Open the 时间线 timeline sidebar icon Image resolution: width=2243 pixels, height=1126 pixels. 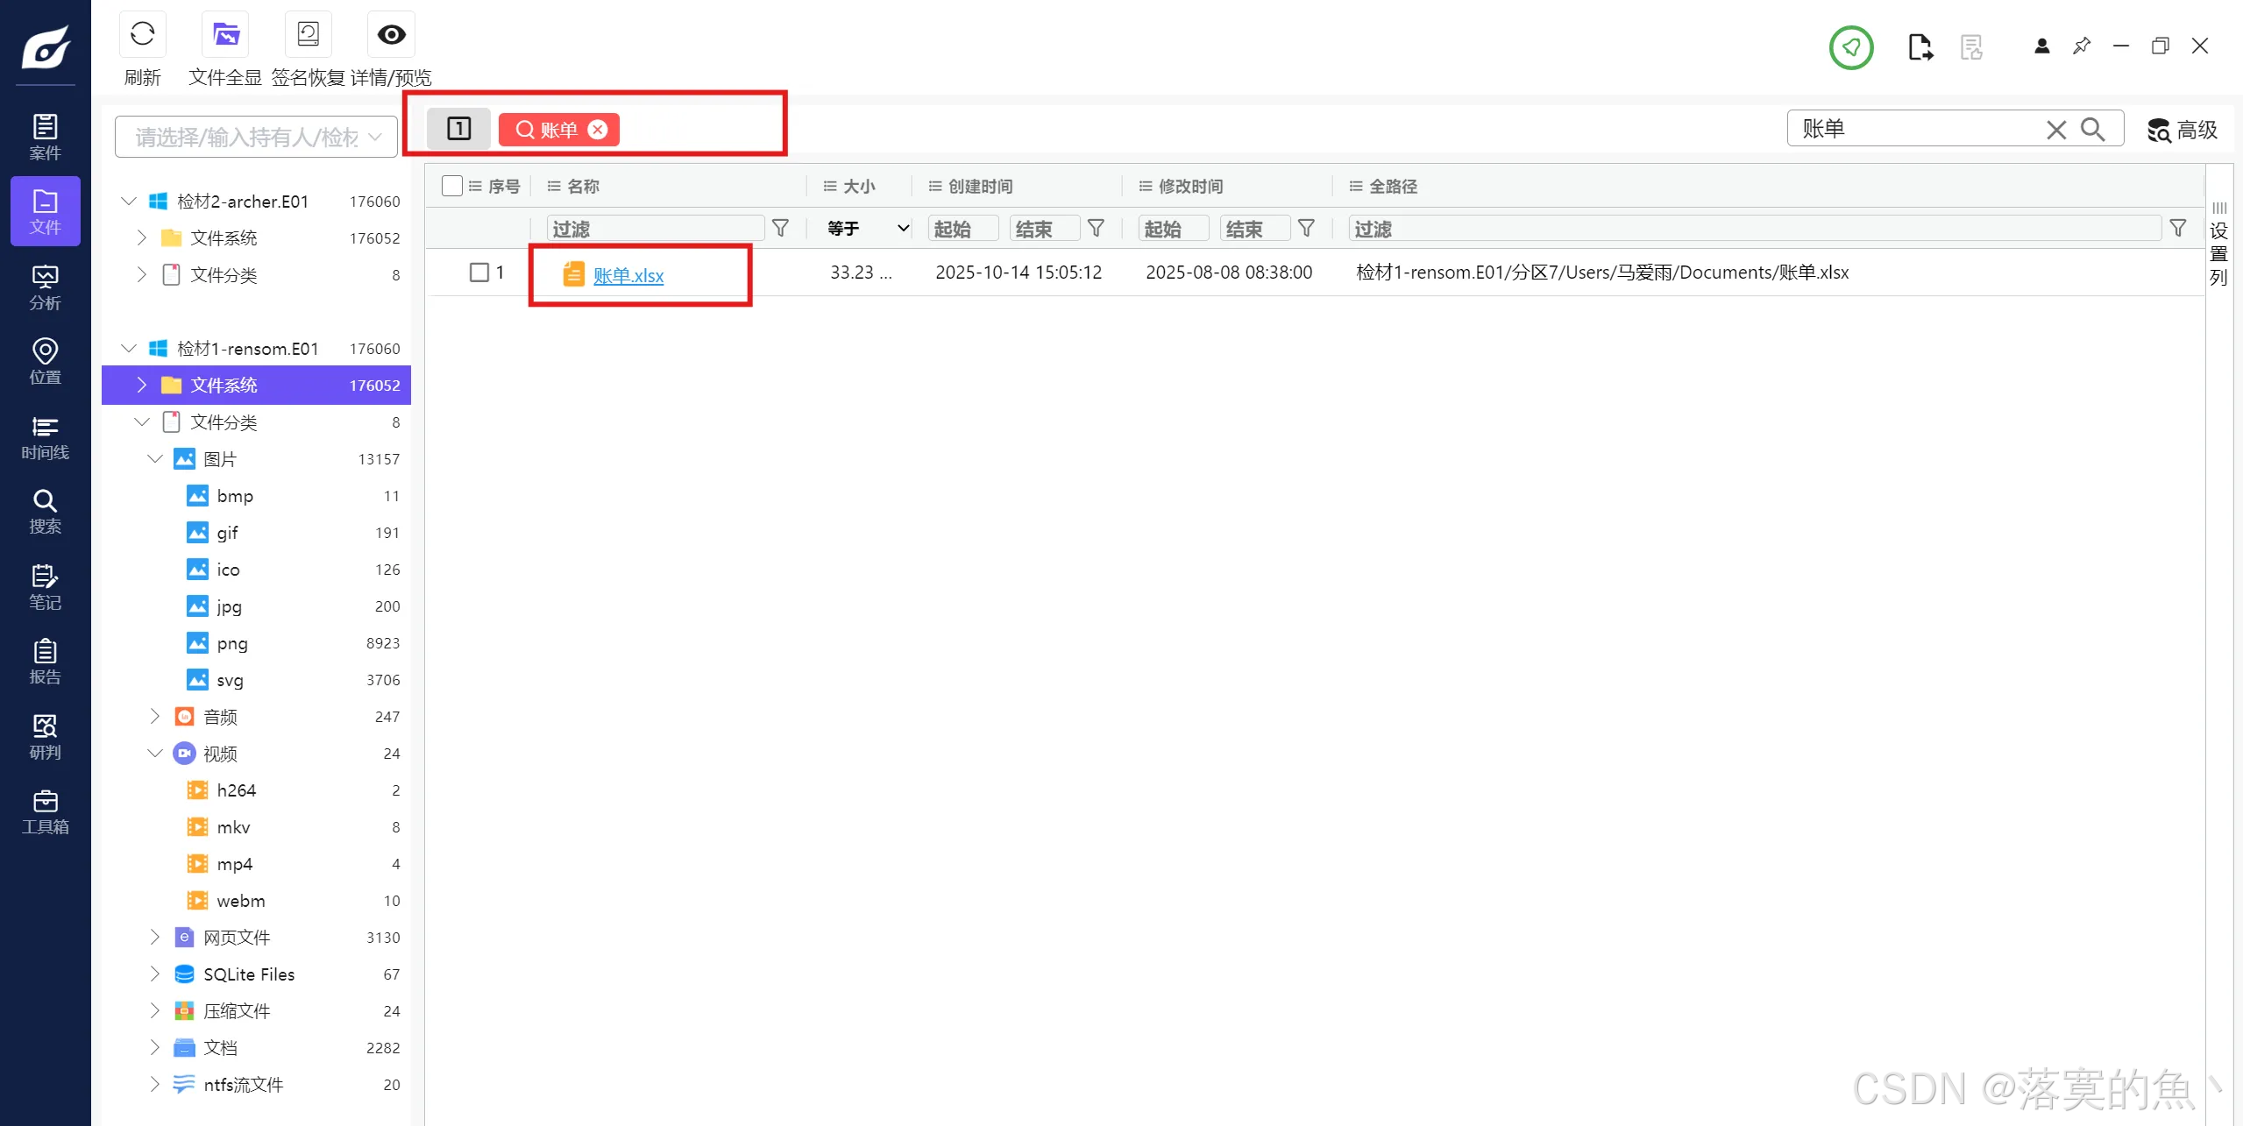pyautogui.click(x=45, y=438)
